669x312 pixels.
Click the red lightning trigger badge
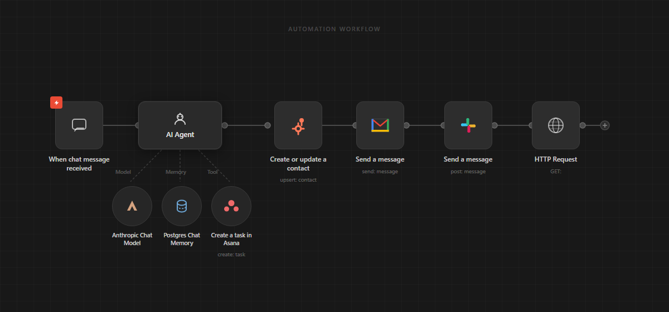(x=56, y=103)
